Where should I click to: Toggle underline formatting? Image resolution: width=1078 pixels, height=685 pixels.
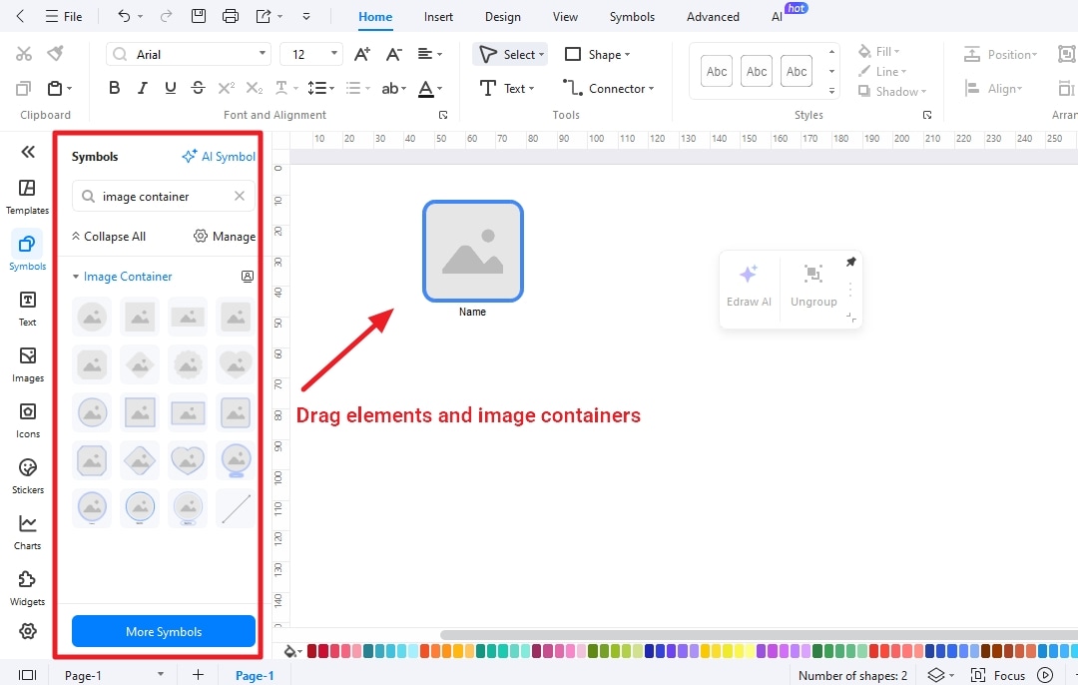pyautogui.click(x=170, y=88)
